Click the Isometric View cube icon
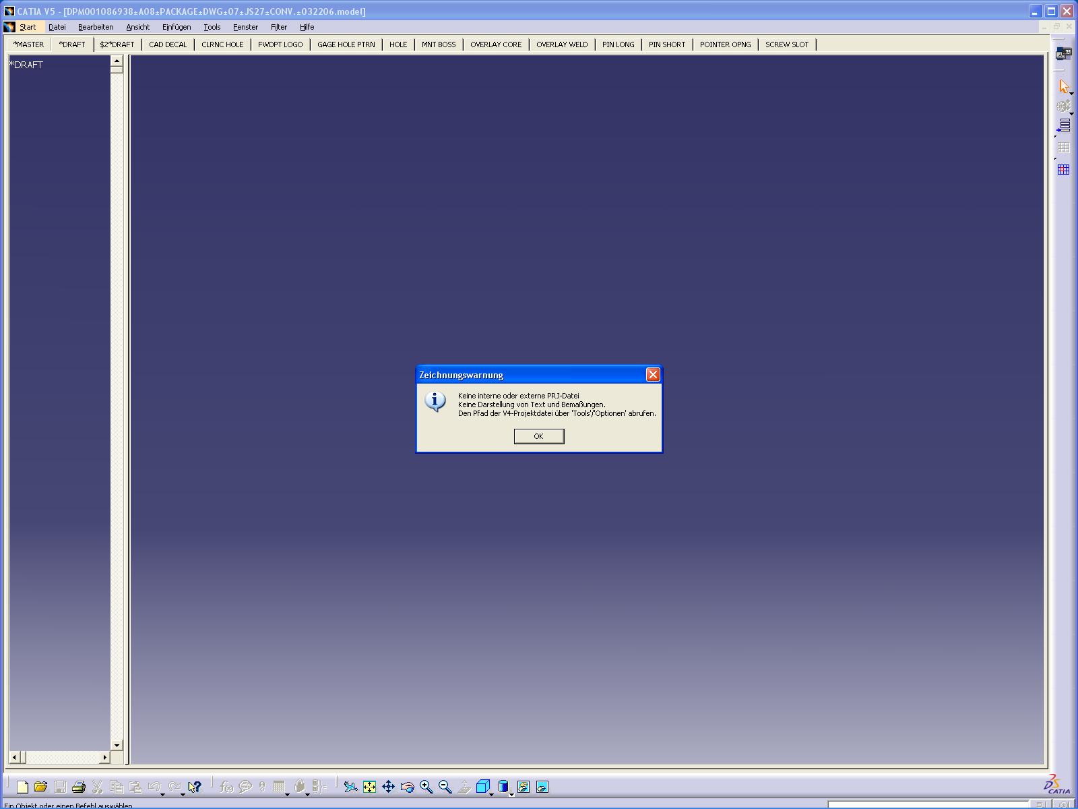Viewport: 1078px width, 809px height. coord(482,787)
